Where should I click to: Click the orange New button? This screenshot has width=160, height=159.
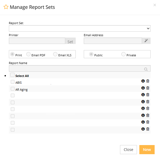pyautogui.click(x=147, y=150)
